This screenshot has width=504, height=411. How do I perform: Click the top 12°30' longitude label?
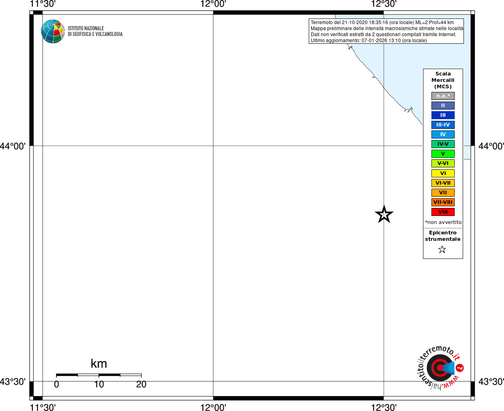click(x=384, y=4)
